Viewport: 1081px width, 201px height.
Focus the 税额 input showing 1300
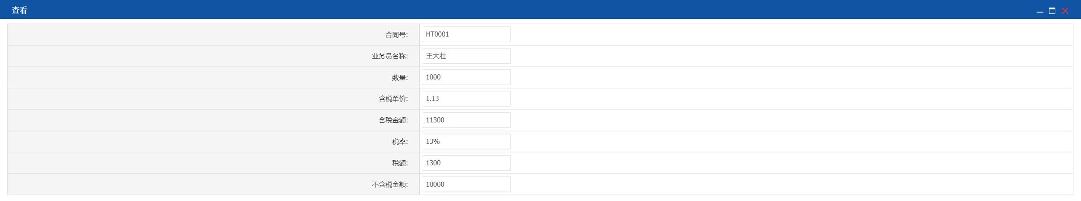tap(466, 163)
